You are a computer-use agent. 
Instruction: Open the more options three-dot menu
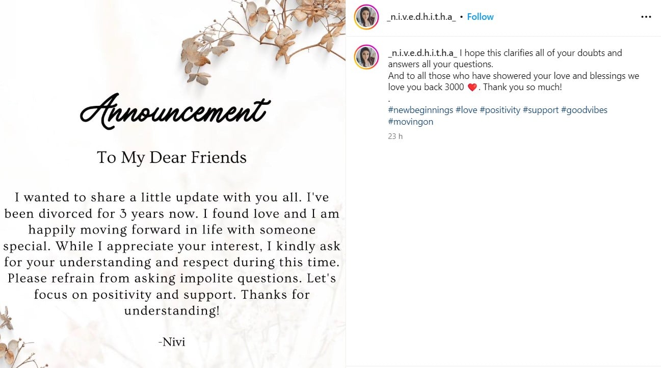(x=646, y=17)
